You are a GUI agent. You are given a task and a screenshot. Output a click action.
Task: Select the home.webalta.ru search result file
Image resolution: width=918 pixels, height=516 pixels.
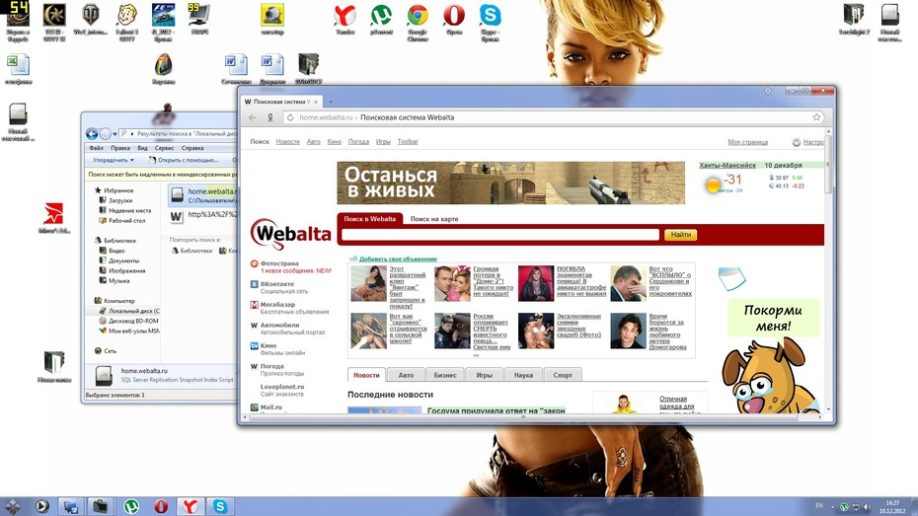tap(202, 194)
